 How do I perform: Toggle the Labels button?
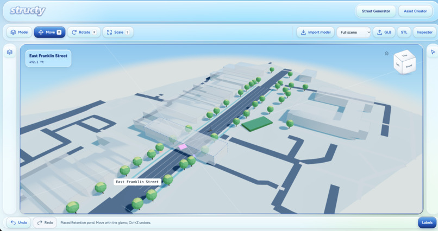click(x=427, y=223)
